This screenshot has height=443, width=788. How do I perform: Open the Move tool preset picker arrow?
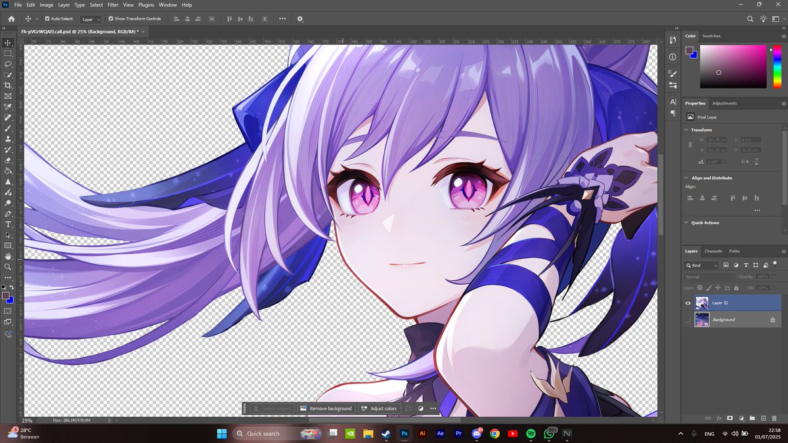(x=37, y=19)
